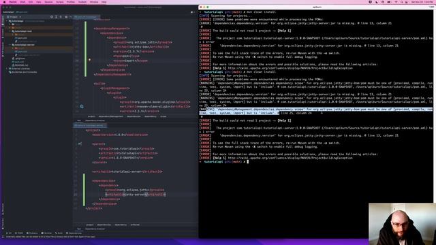This screenshot has width=436, height=245.
Task: Click the locate-file target icon in Project panel
Action: 52,17
